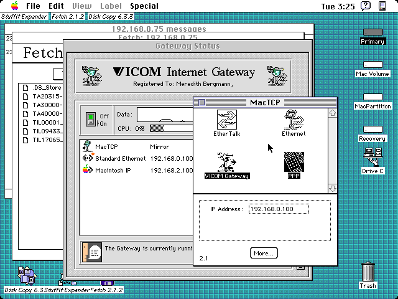The image size is (398, 299).
Task: Open the Special menu
Action: [x=144, y=6]
